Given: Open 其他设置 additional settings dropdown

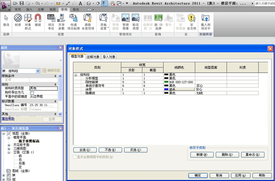Looking at the screenshot, I should [x=103, y=22].
